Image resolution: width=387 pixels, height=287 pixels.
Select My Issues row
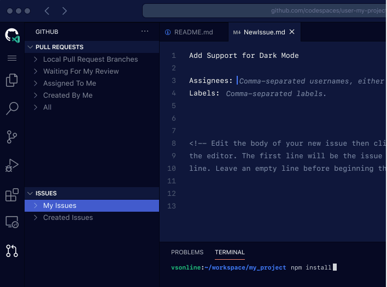[92, 206]
